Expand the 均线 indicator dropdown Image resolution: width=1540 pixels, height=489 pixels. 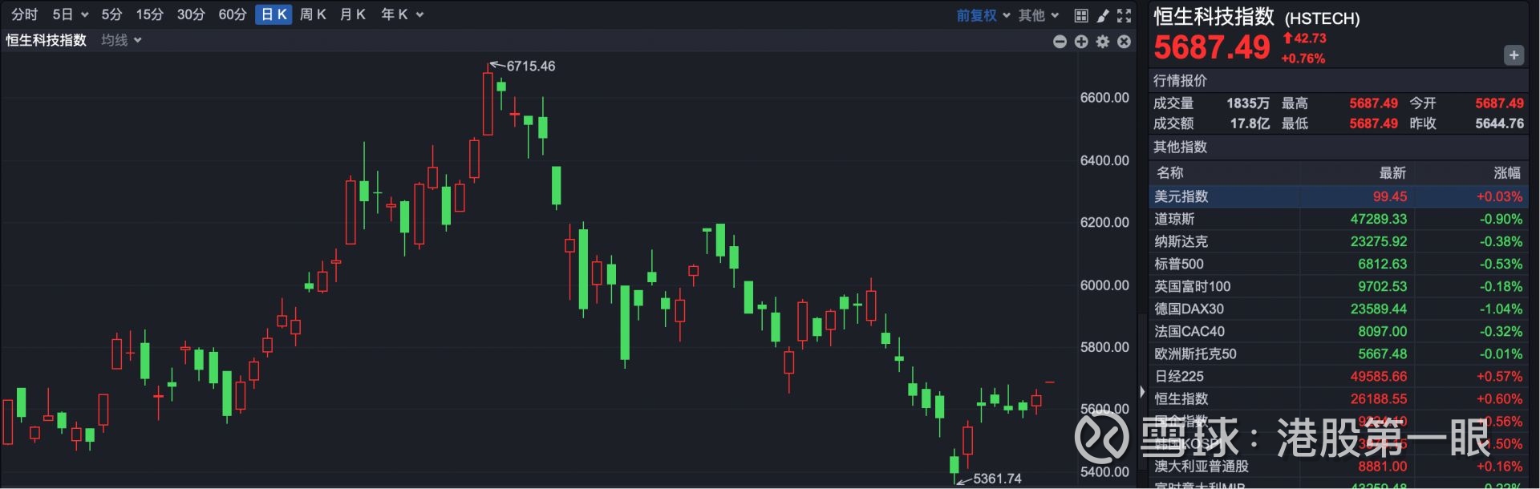click(121, 40)
